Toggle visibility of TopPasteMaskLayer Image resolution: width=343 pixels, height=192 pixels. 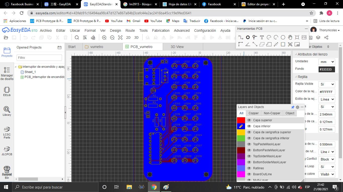pyautogui.click(x=249, y=144)
